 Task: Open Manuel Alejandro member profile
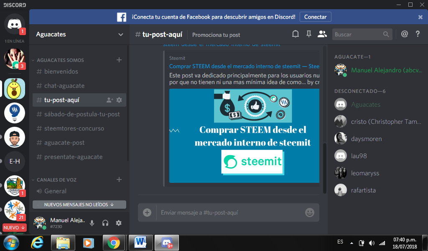(378, 70)
